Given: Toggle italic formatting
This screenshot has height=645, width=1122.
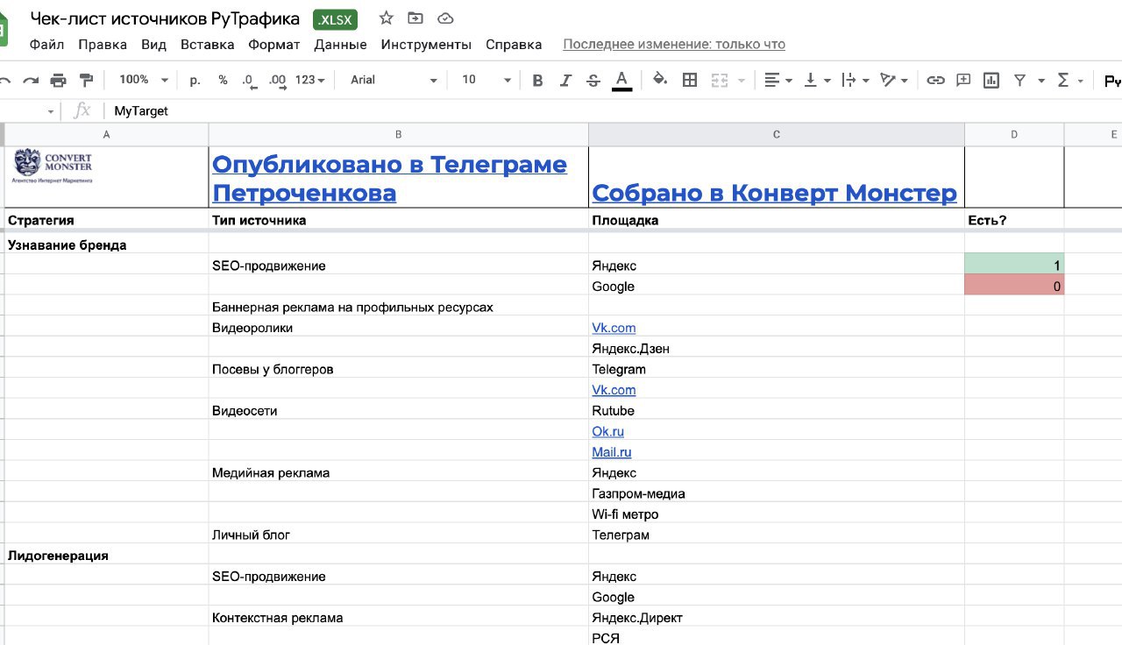Looking at the screenshot, I should tap(565, 81).
